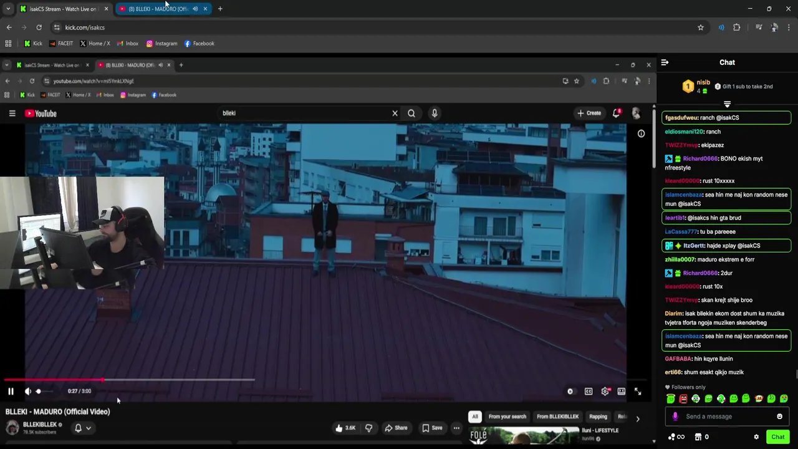The image size is (798, 449).
Task: Open the Chrome profile avatar
Action: click(774, 27)
